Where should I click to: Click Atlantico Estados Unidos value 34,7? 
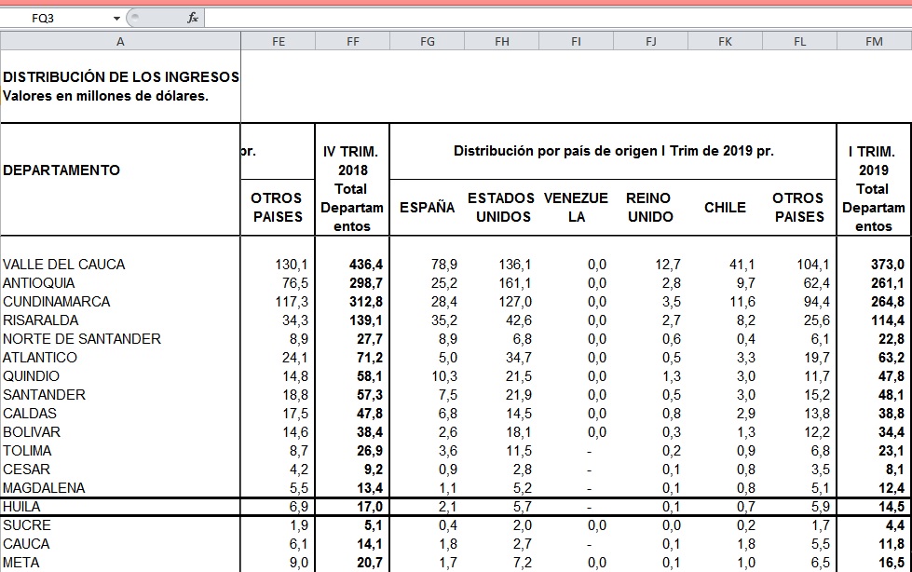coord(519,358)
